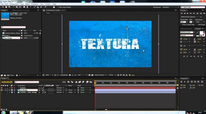Screen dimensions: 206x114
Task: Hide the textura layer eye
Action: [x=1, y=88]
